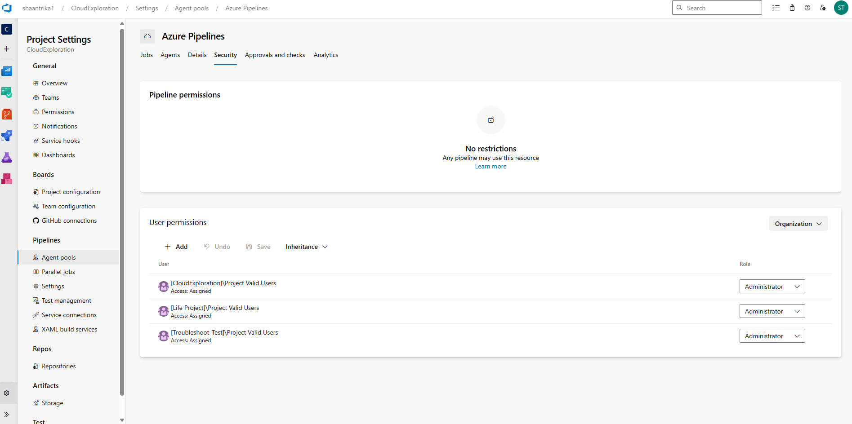Go to shaantrika1 breadcrumb

38,8
